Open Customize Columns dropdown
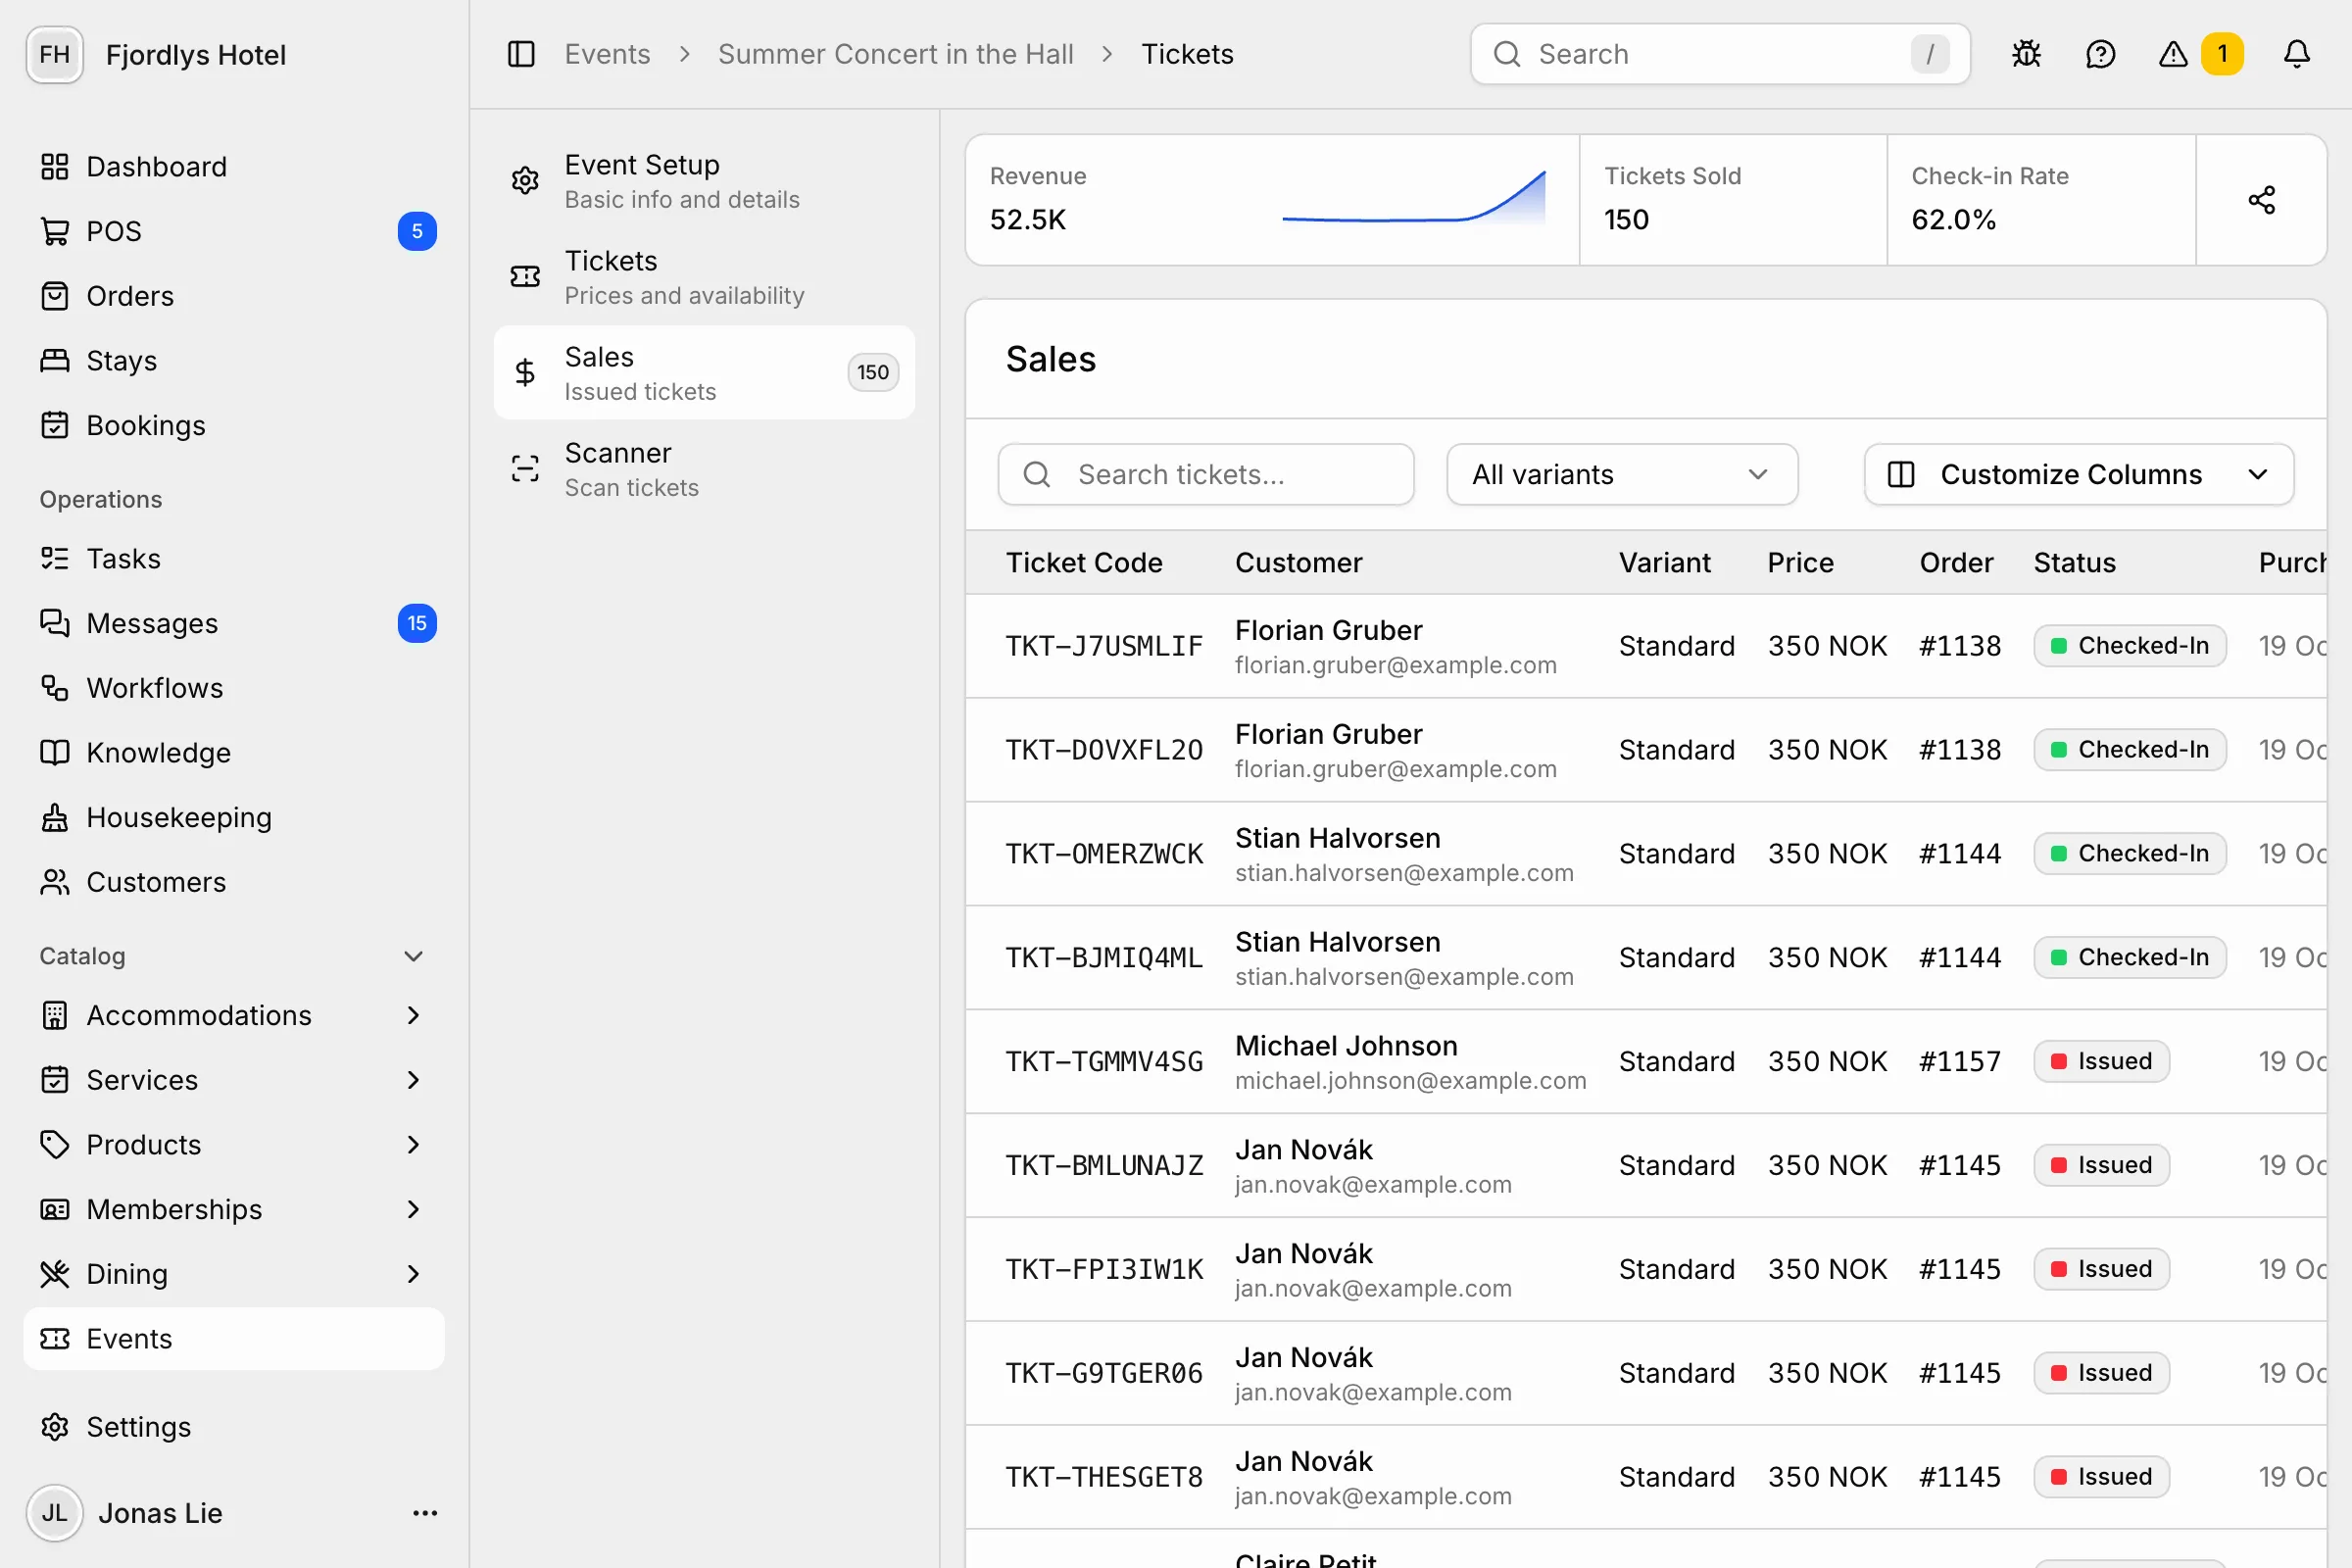The width and height of the screenshot is (2352, 1568). [2078, 474]
